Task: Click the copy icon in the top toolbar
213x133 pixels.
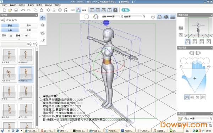Action: [35, 10]
